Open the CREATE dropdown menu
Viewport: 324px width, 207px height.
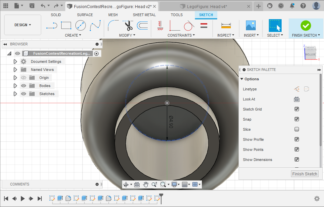(x=73, y=35)
